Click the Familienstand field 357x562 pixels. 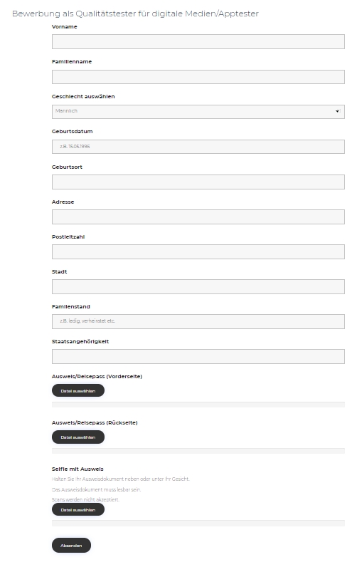198,321
